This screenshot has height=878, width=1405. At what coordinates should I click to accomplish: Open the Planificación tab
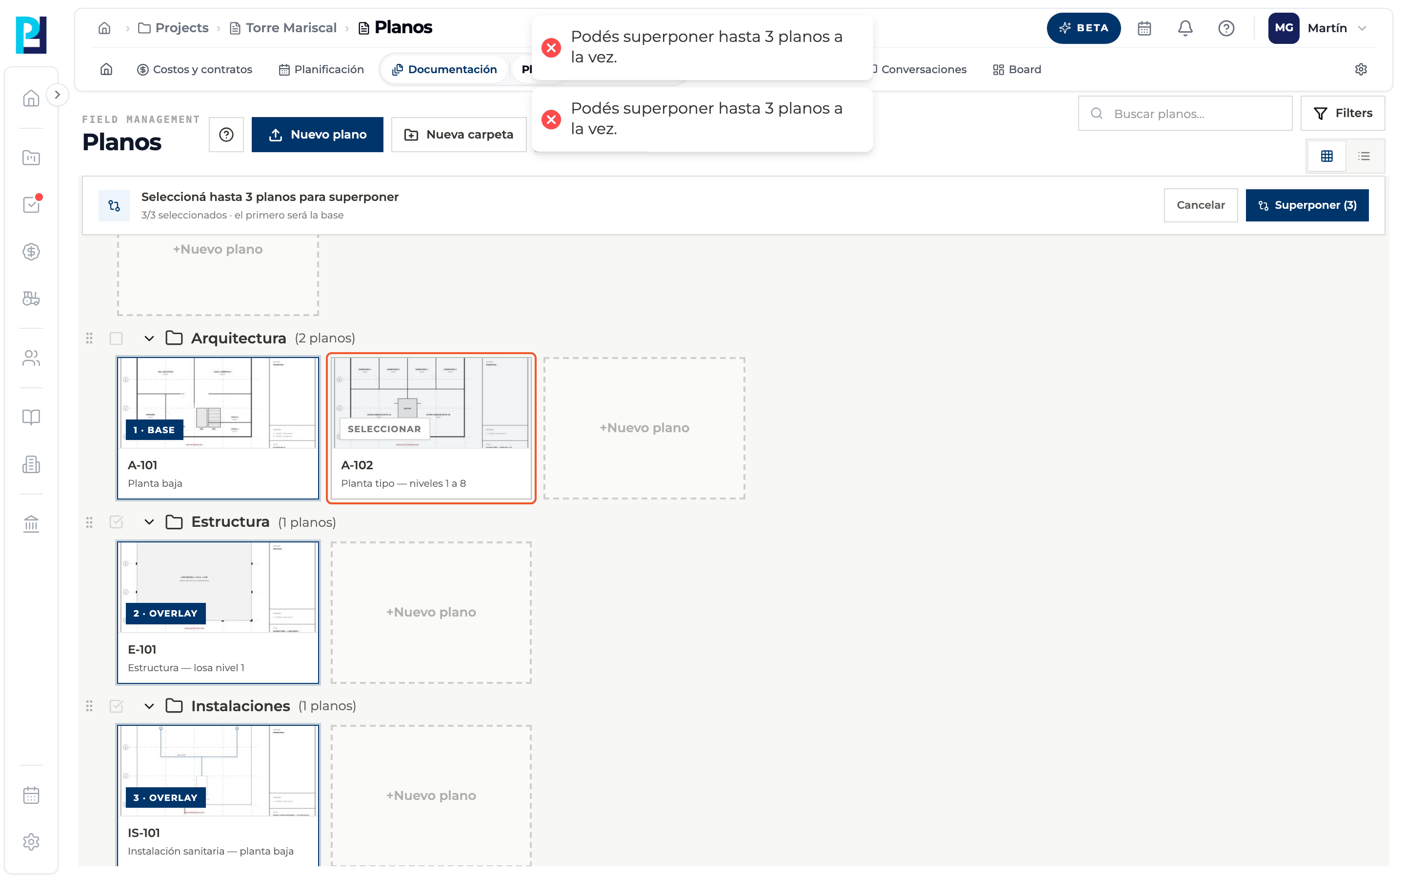[x=321, y=69]
